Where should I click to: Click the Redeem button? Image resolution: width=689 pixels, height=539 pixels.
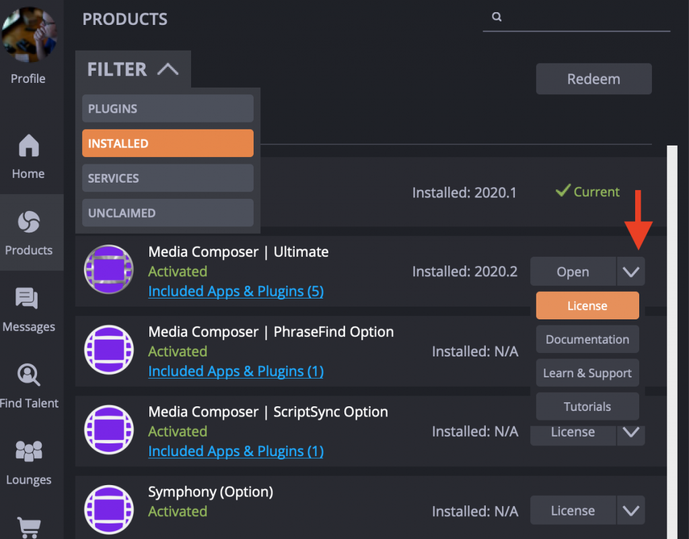(x=593, y=79)
